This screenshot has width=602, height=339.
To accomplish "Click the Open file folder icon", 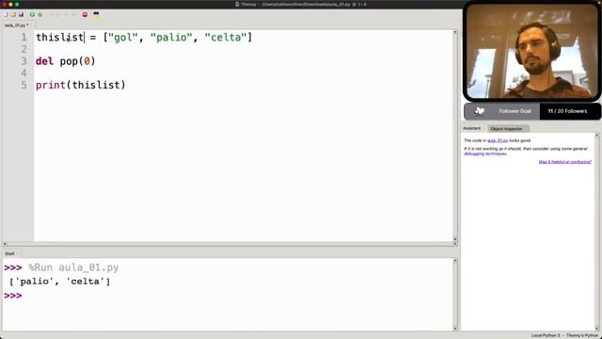I will coord(13,15).
